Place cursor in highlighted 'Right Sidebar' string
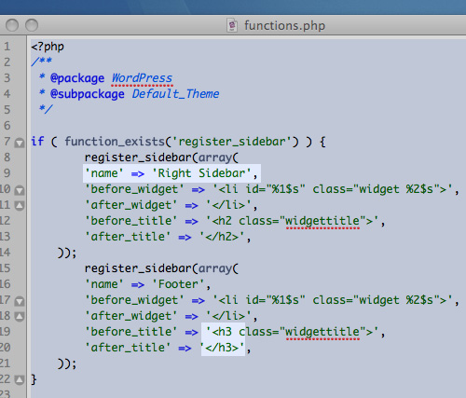This screenshot has width=466, height=398. (x=201, y=173)
